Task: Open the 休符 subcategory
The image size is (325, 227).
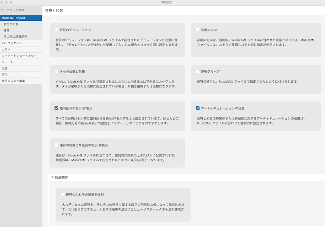Action: click(x=7, y=30)
